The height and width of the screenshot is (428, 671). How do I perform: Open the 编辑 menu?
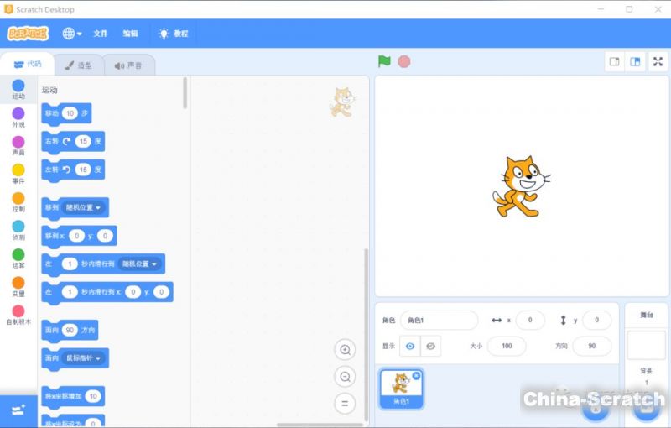[130, 34]
